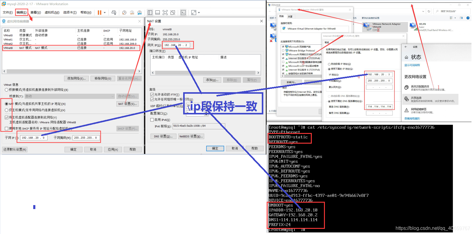Open the view options icon dropdown

pos(454,18)
